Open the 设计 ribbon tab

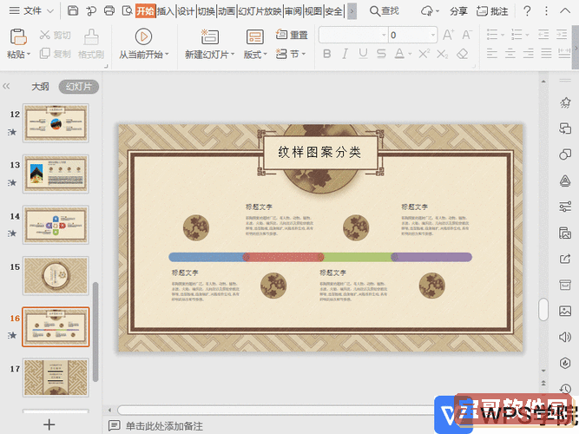click(x=186, y=11)
